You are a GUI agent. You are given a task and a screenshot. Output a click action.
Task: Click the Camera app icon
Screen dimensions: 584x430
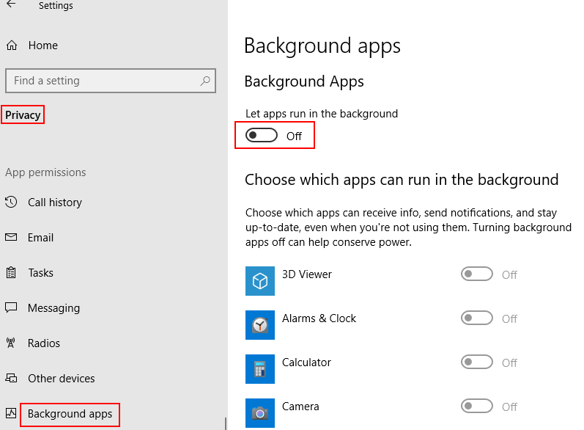pyautogui.click(x=260, y=413)
